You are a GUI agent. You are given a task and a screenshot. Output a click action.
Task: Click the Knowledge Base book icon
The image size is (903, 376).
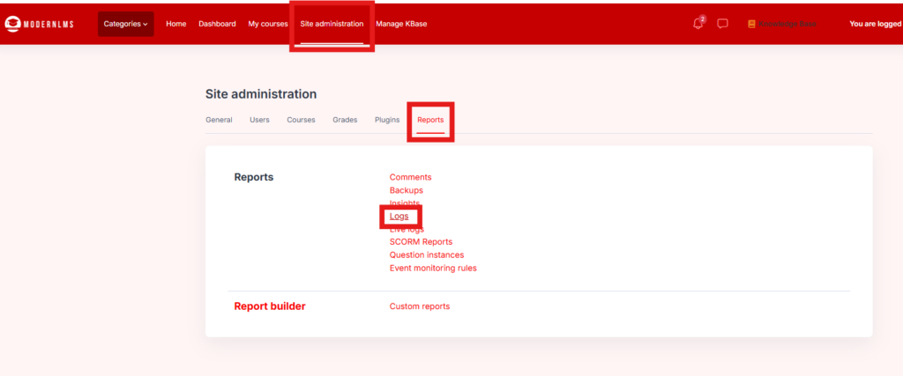tap(751, 24)
